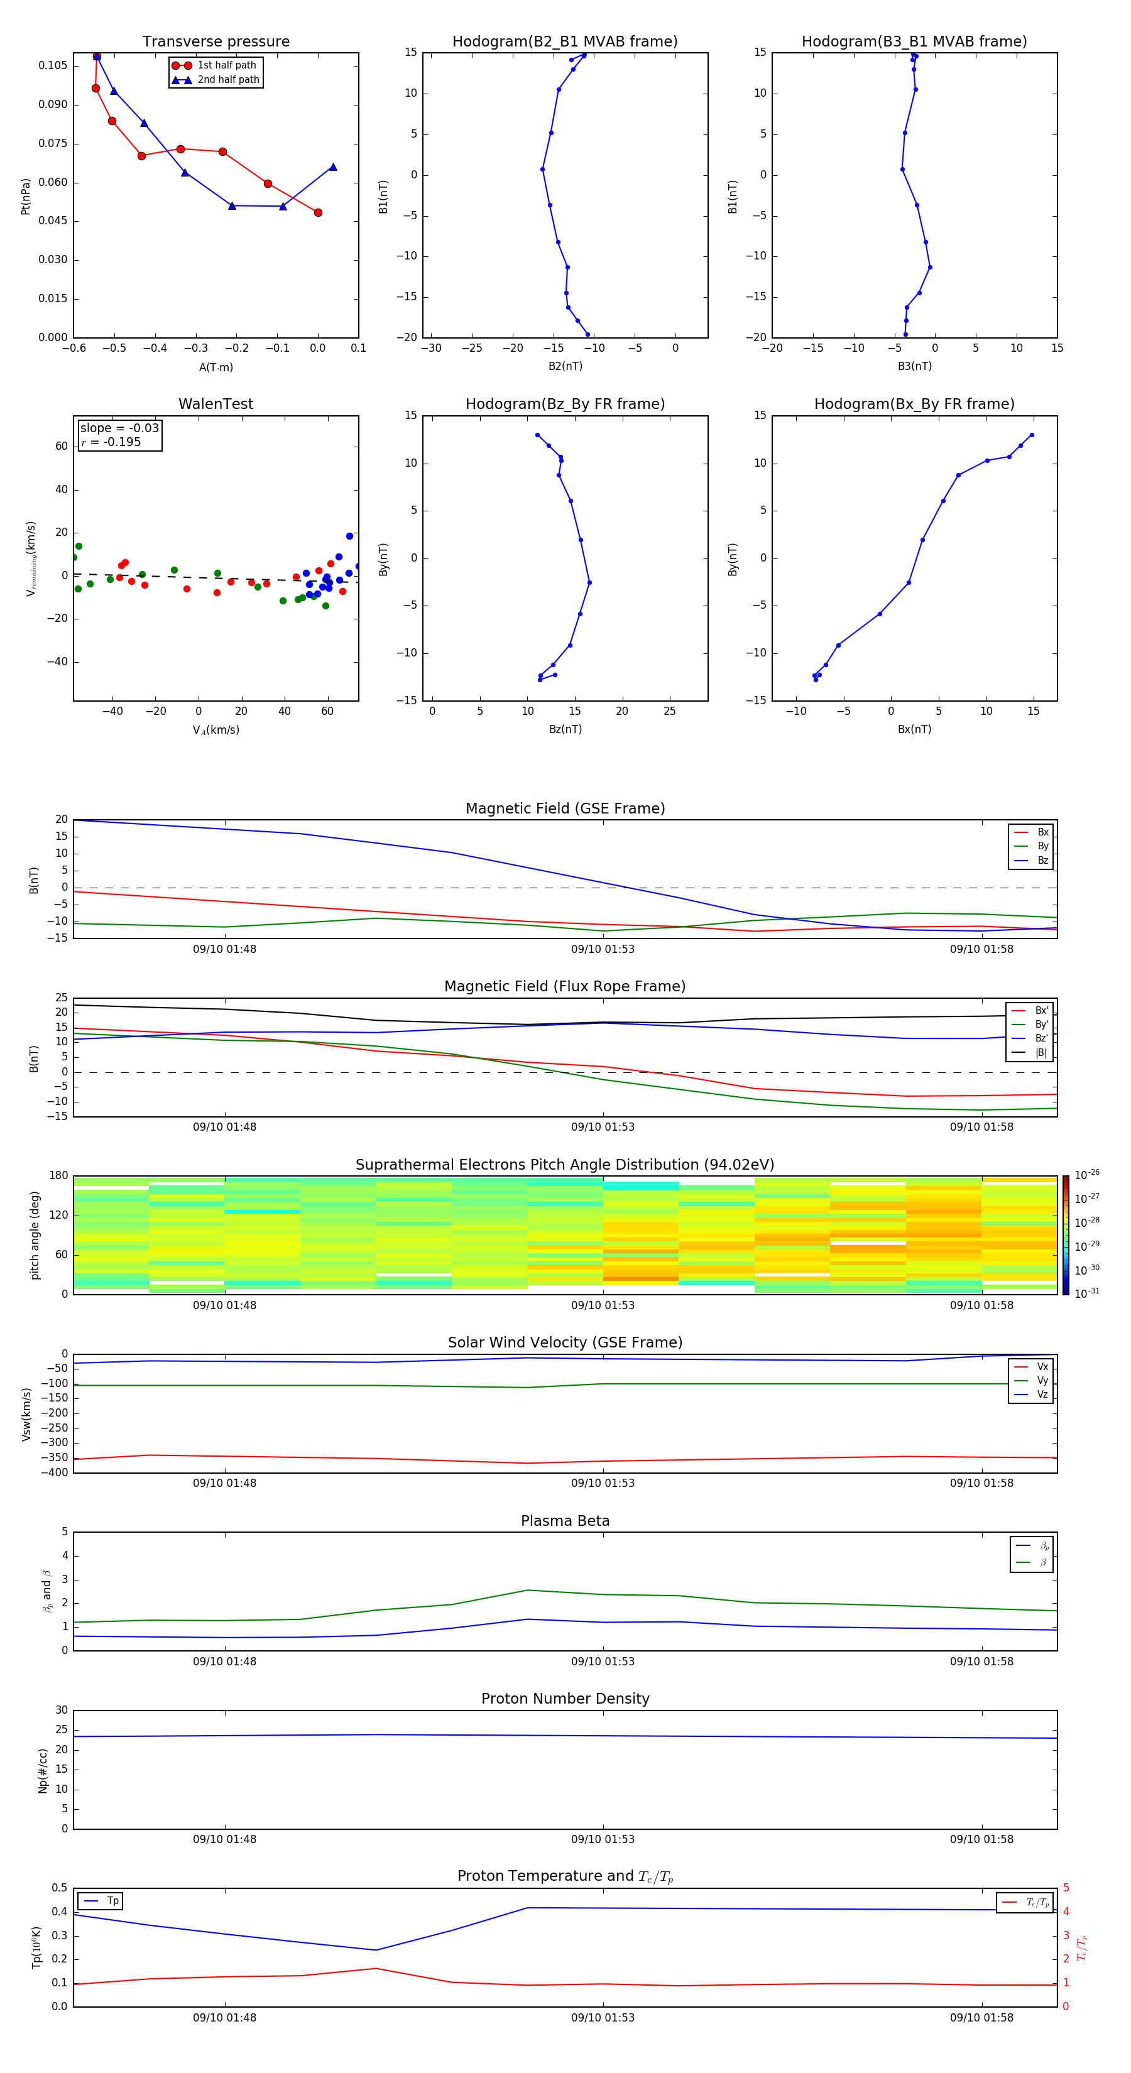Viewport: 1131px width, 2073px height.
Task: Click the "Transverse pressure" plot title
Action: (x=216, y=42)
